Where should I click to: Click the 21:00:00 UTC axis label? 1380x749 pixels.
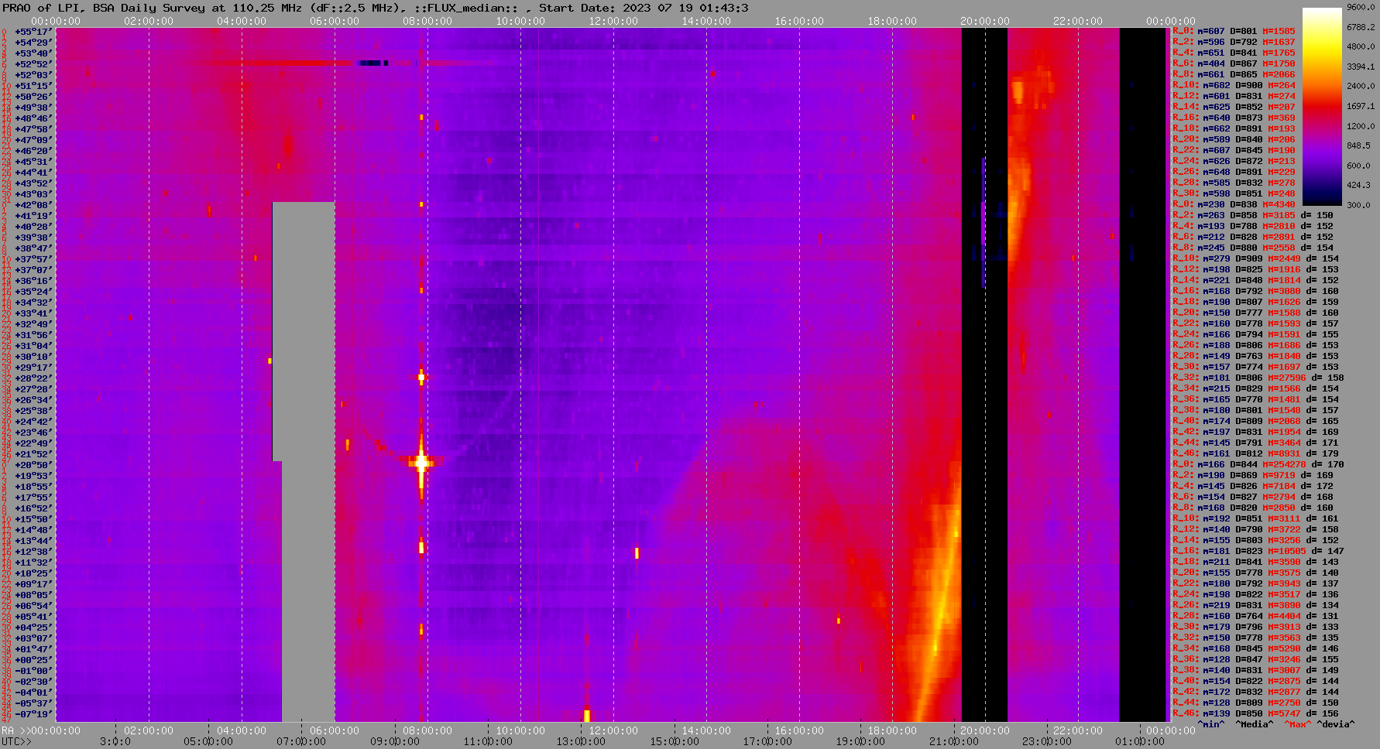click(954, 741)
